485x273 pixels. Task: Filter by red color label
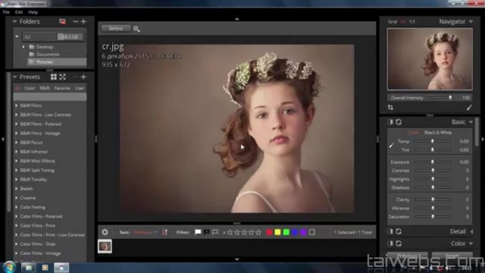[269, 232]
